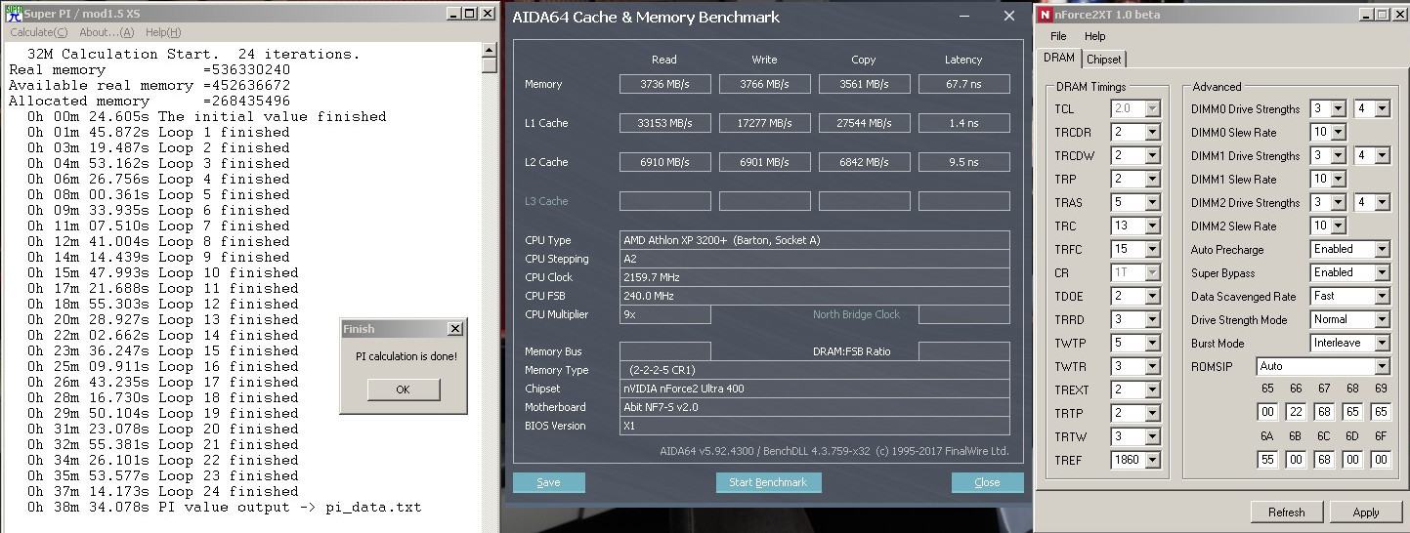The height and width of the screenshot is (533, 1410).
Task: Click Save in AIDA64 benchmark
Action: tap(548, 482)
